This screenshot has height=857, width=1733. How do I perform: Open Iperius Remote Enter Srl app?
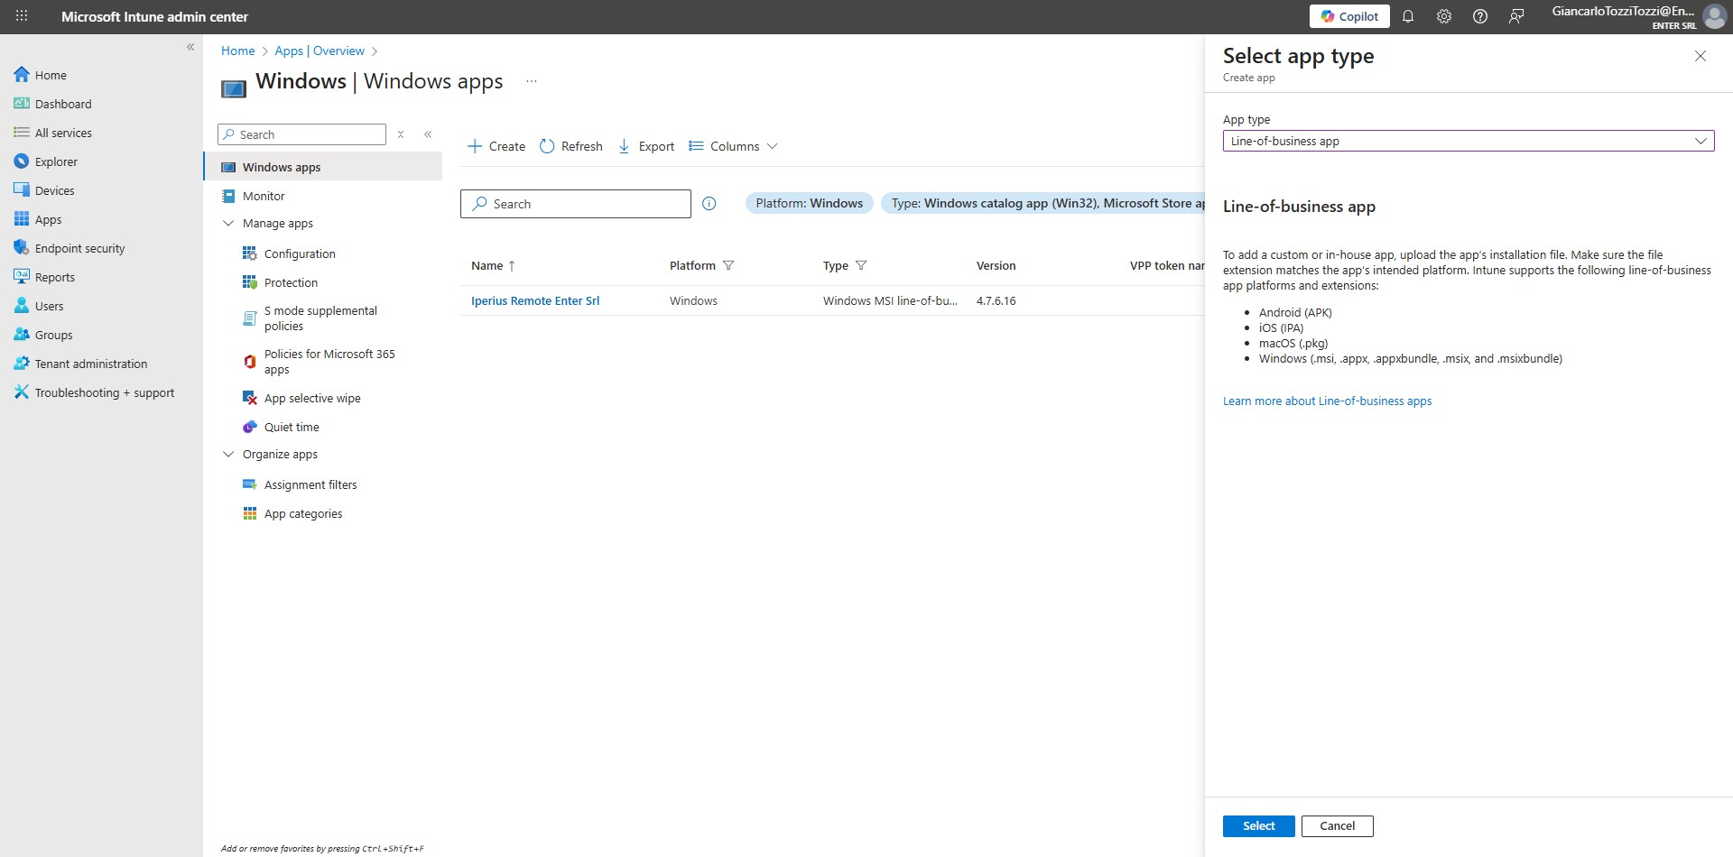pos(535,301)
